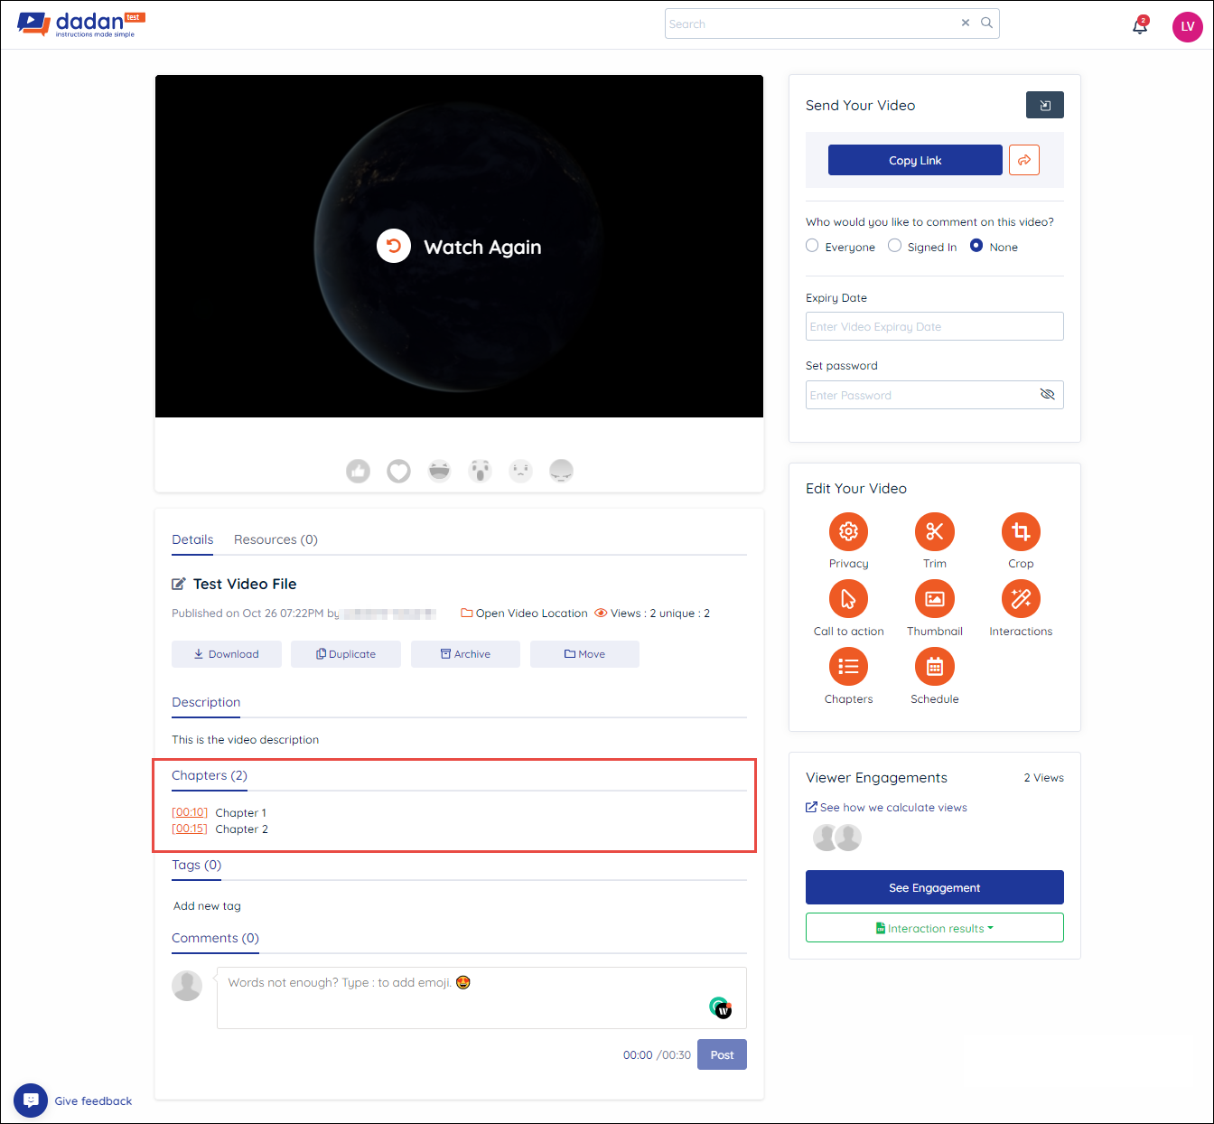The width and height of the screenshot is (1214, 1124).
Task: Click the Description section heading
Action: click(x=206, y=702)
